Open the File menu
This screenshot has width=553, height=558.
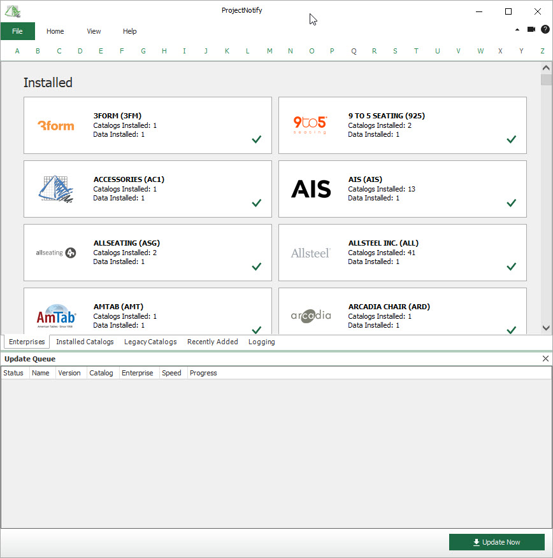pyautogui.click(x=17, y=31)
